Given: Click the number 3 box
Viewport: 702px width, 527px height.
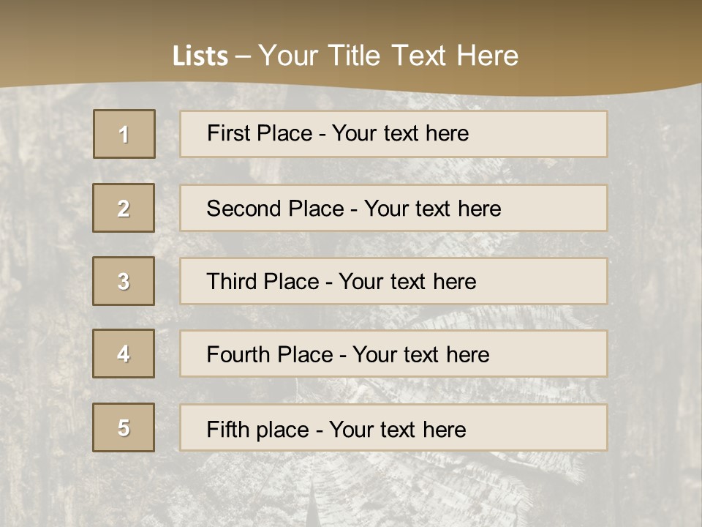Looking at the screenshot, I should pyautogui.click(x=124, y=281).
